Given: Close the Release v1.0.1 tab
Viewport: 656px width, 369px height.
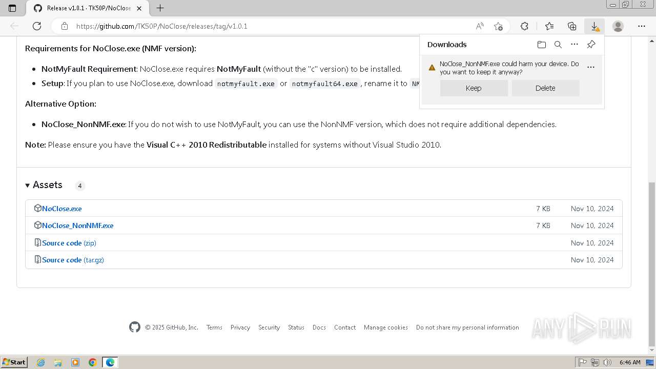Looking at the screenshot, I should [x=139, y=8].
